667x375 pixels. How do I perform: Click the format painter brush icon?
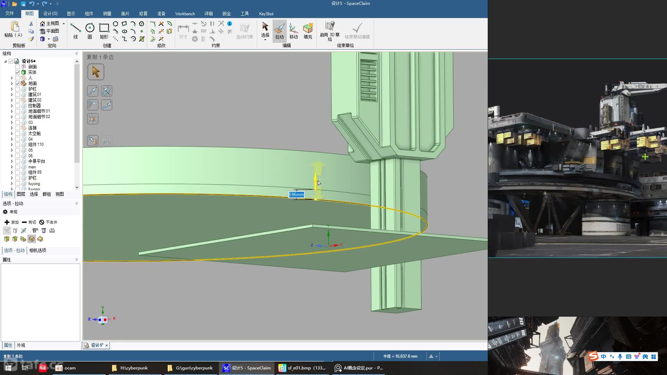pos(31,39)
